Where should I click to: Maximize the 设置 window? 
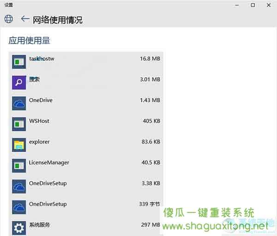(253, 5)
